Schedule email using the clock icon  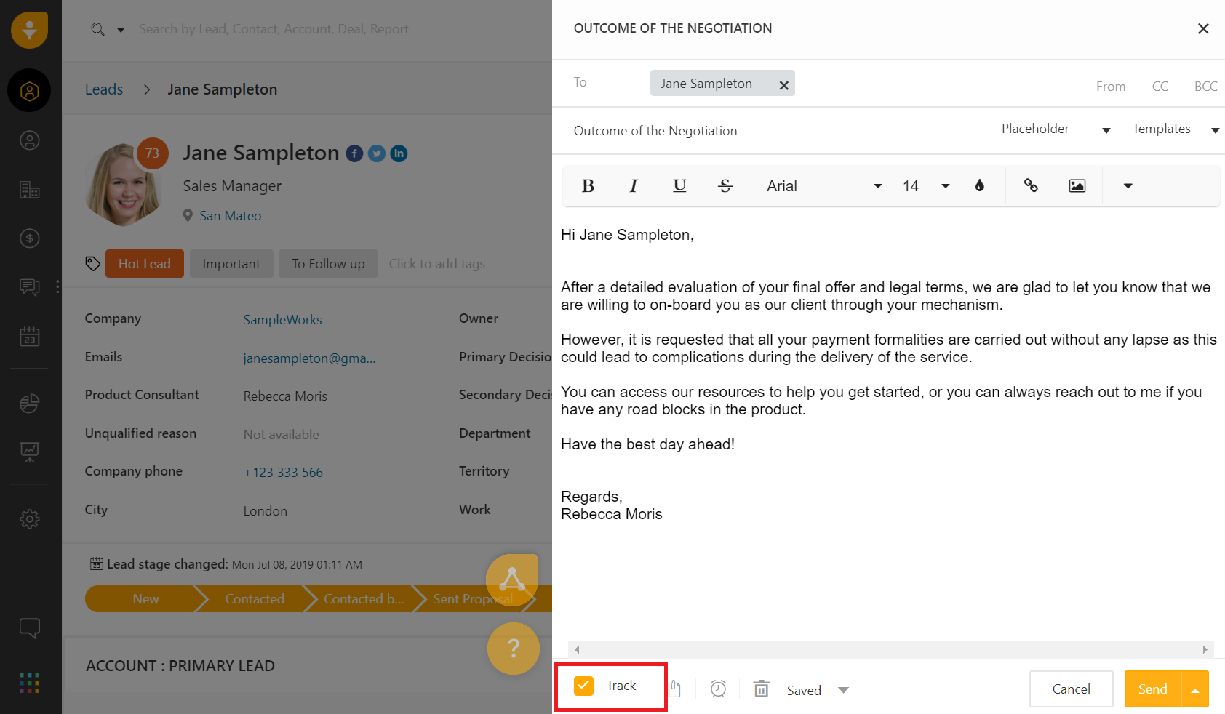point(718,689)
